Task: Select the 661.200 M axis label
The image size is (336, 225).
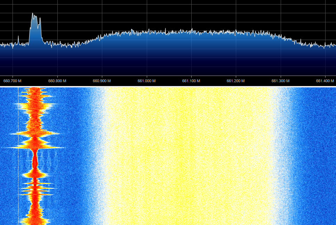Action: 236,81
